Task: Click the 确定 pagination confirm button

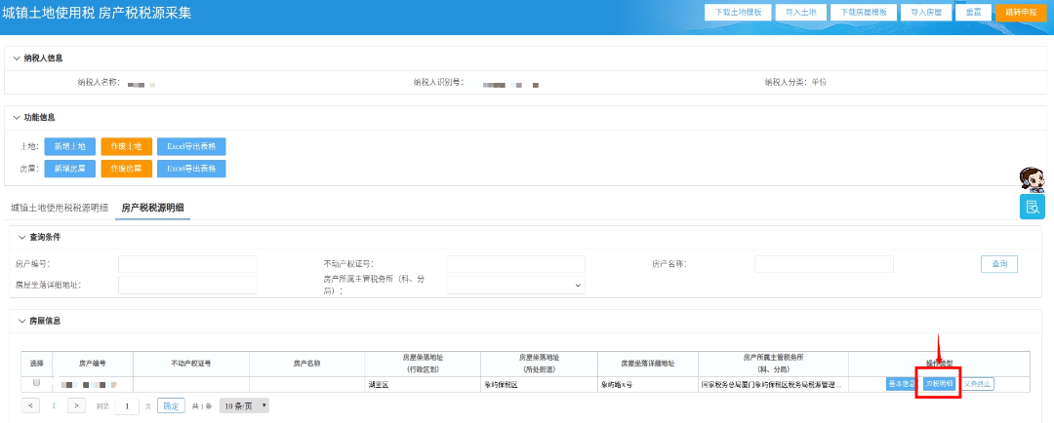Action: coord(171,405)
